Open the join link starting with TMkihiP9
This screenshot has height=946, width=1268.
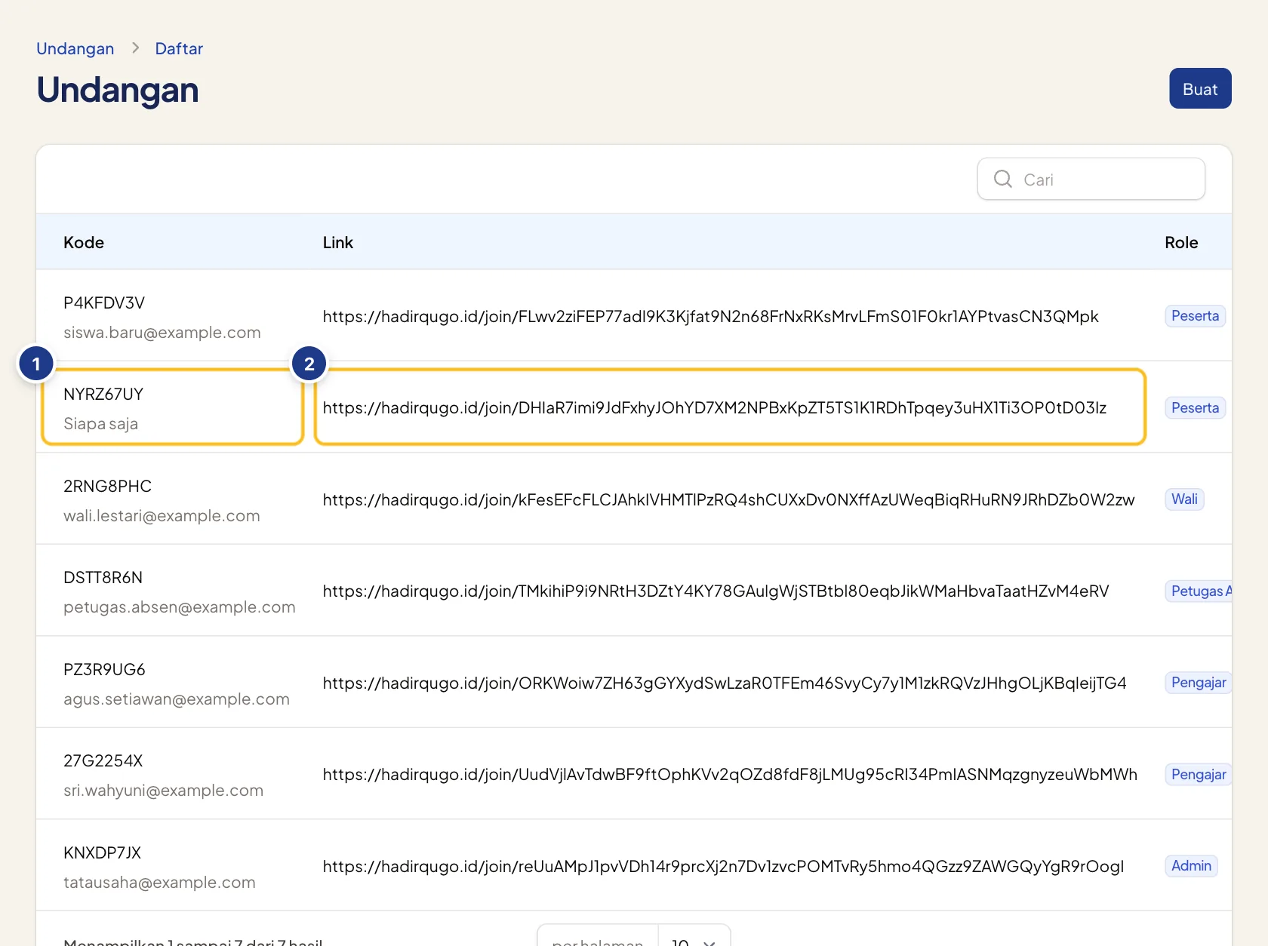[x=716, y=591]
